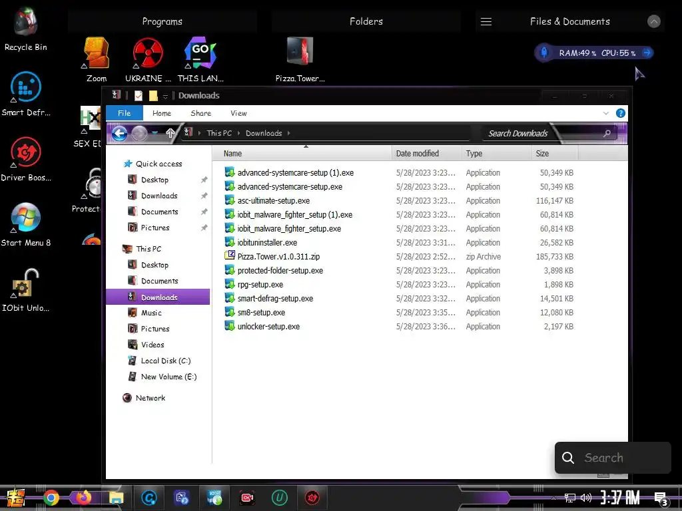Collapse the desktop fence with the round up arrow
The height and width of the screenshot is (511, 682).
tap(654, 22)
